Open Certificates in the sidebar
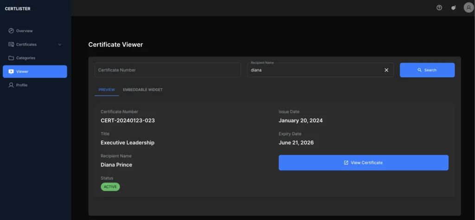Image resolution: width=475 pixels, height=220 pixels. point(35,45)
